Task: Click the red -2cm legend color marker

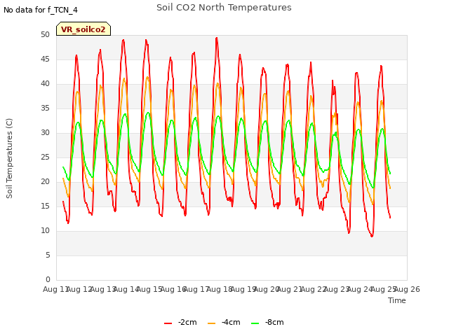Action: coord(168,323)
